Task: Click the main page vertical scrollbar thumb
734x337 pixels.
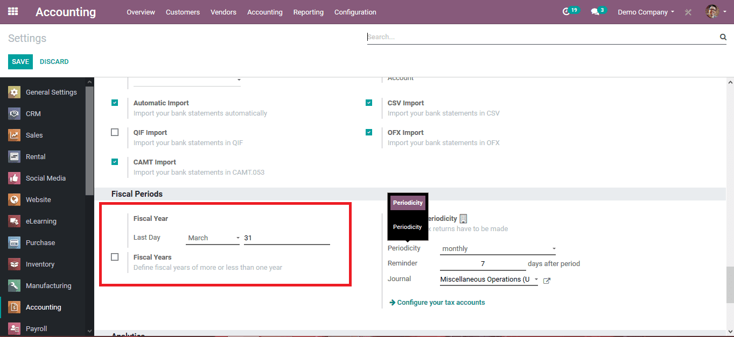Action: (x=730, y=285)
